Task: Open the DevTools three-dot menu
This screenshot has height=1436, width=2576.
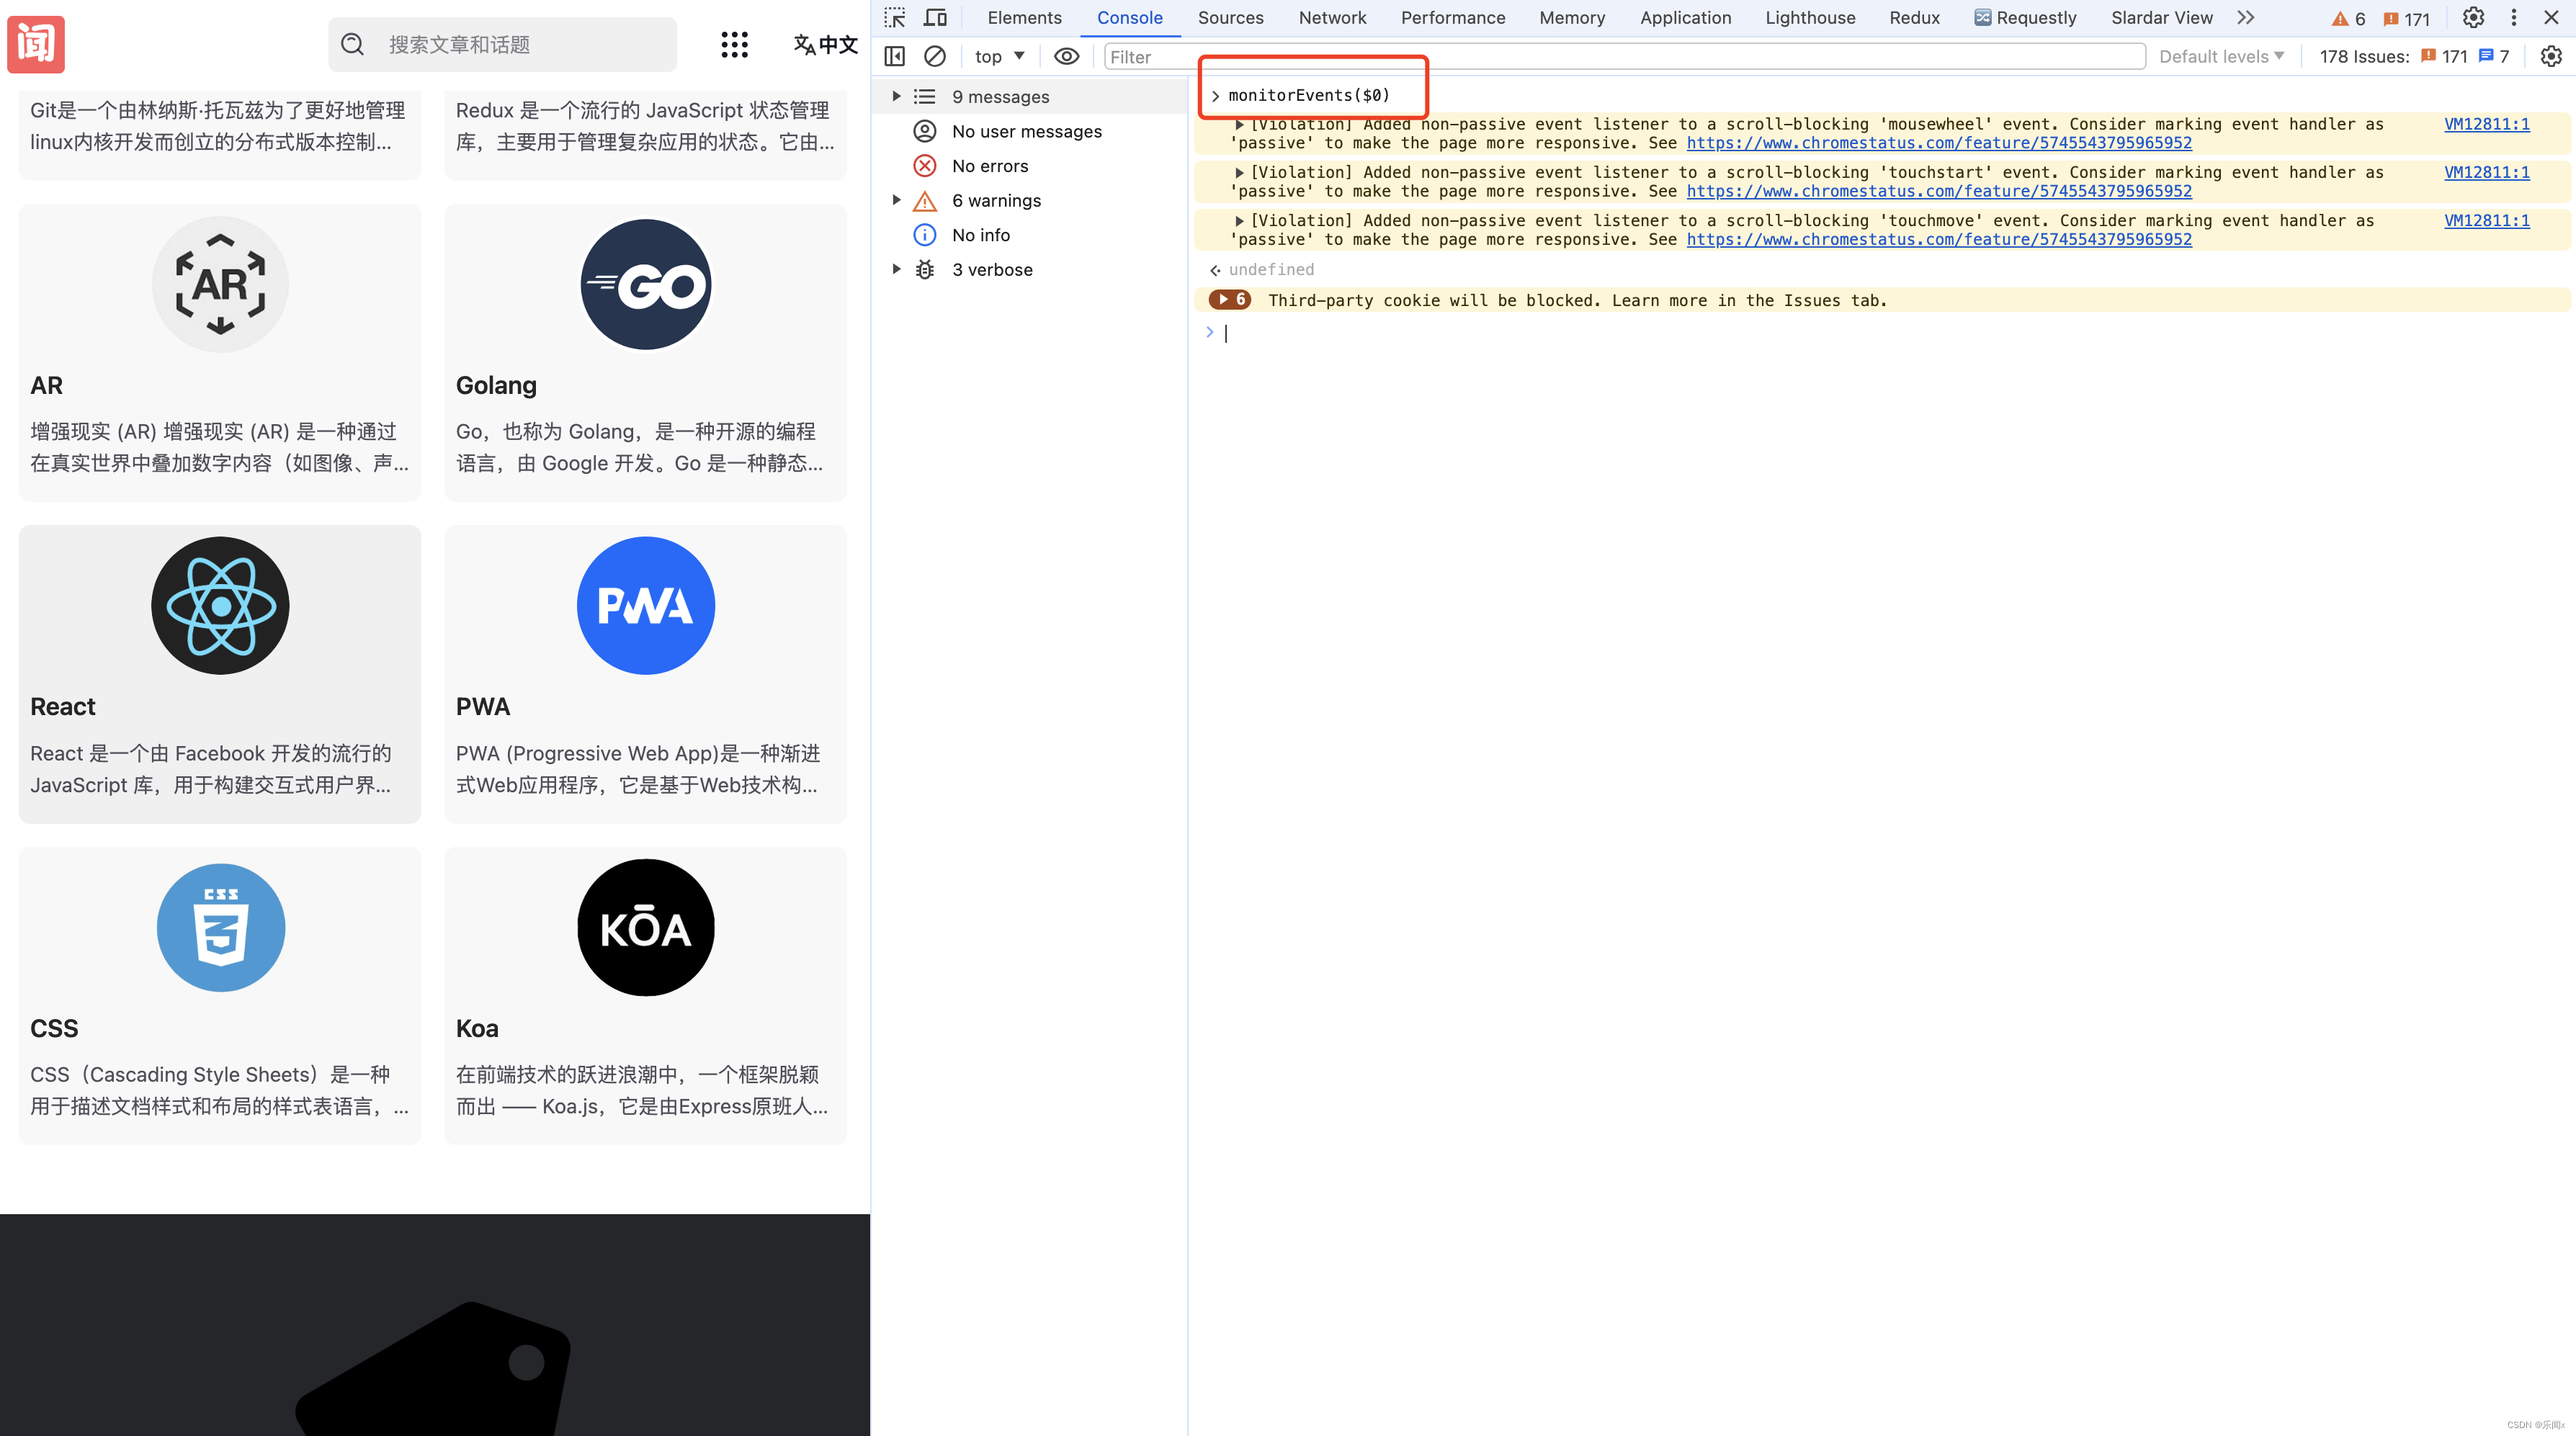Action: (x=2513, y=18)
